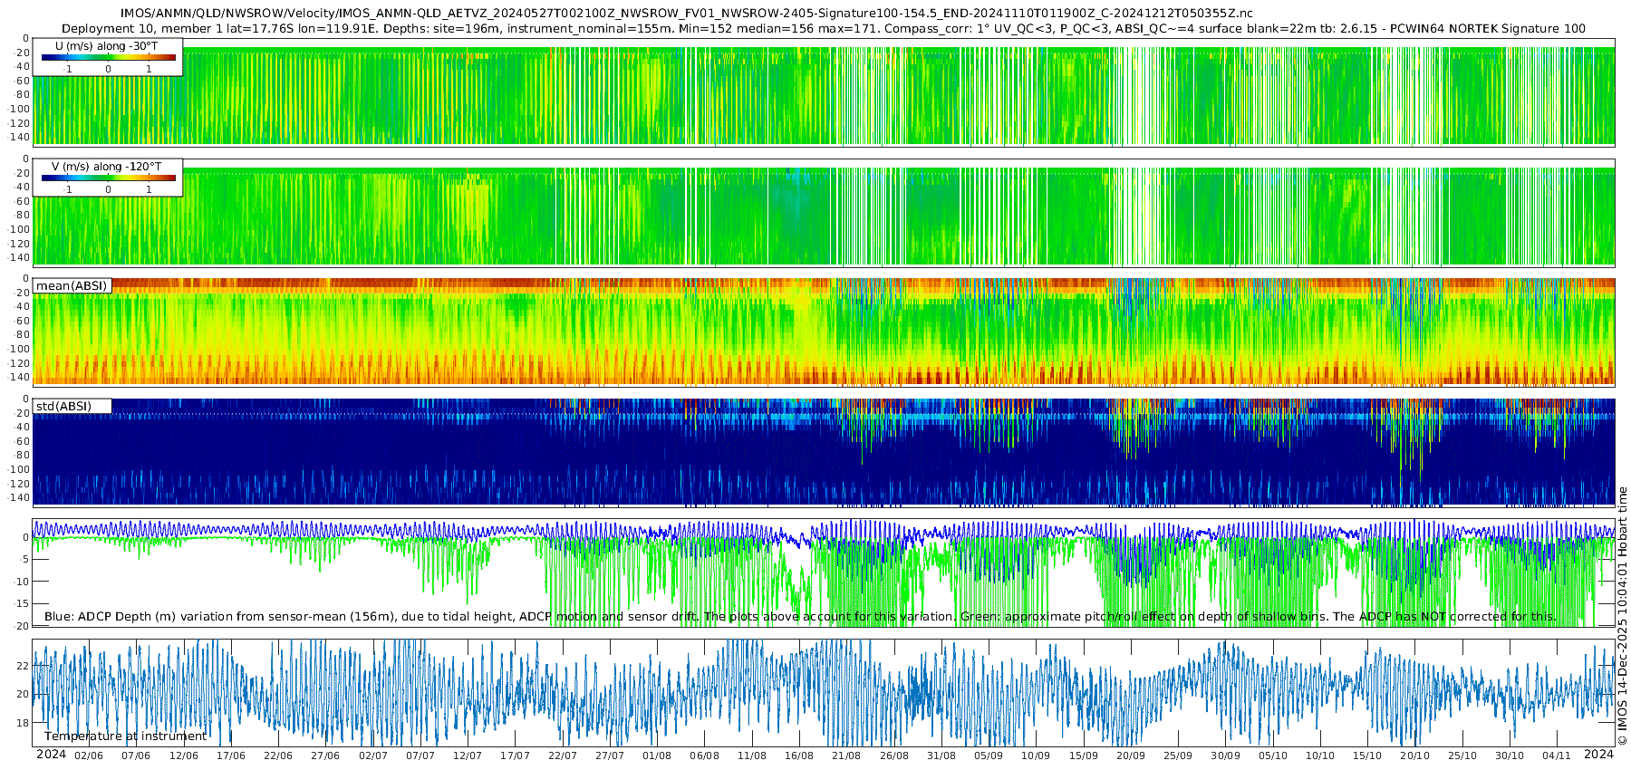Click the 25/09 date tick label
1631x770 pixels.
[x=1178, y=756]
